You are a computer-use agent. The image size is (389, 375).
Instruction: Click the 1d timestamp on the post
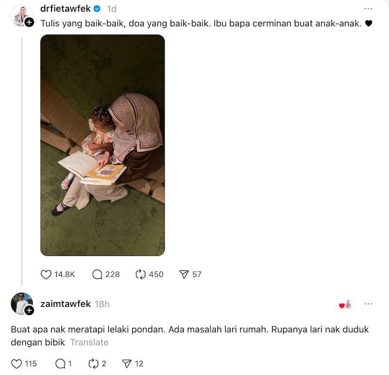pos(112,9)
